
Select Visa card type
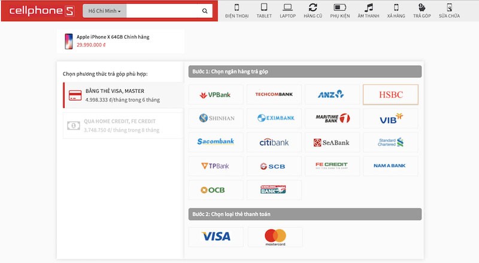click(216, 237)
